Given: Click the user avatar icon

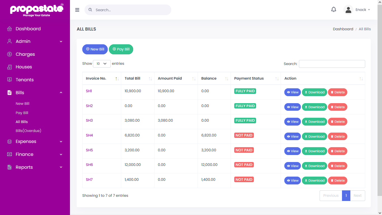Looking at the screenshot, I should pyautogui.click(x=348, y=10).
